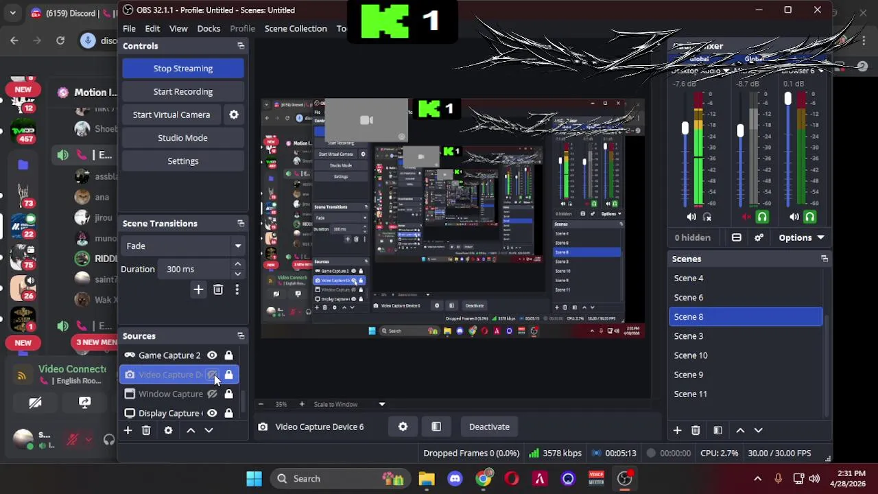Open the File menu
This screenshot has height=494, width=878.
(129, 28)
